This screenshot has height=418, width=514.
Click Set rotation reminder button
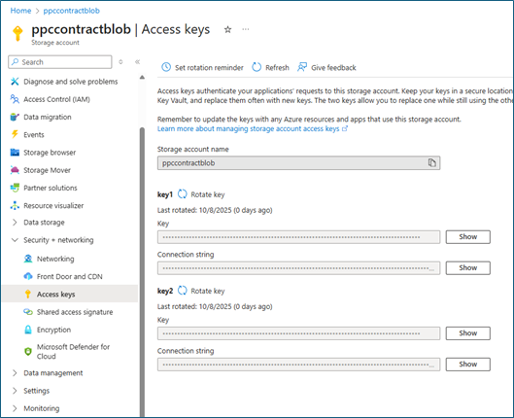coord(202,67)
